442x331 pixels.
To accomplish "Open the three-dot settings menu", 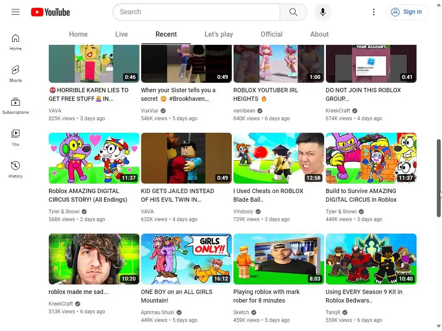I will [x=373, y=12].
